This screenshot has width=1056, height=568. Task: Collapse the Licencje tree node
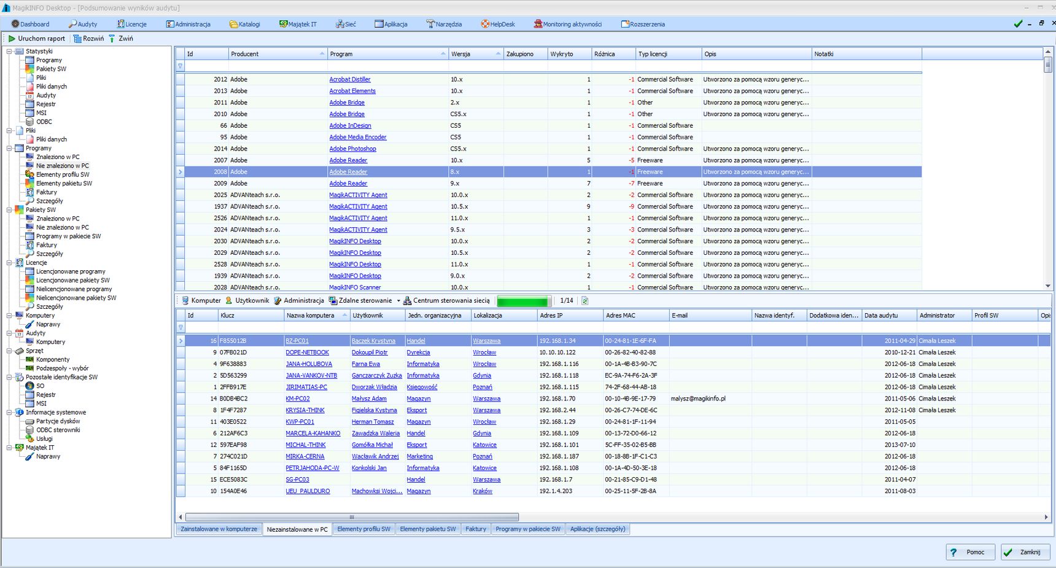[9, 263]
